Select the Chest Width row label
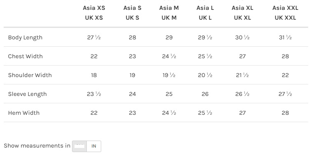This screenshot has height=166, width=309. (25, 57)
